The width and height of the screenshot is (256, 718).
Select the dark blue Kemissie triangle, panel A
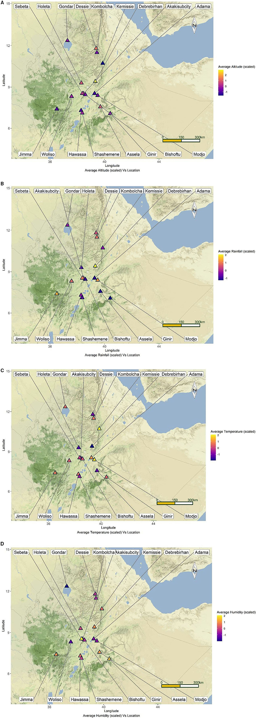click(x=103, y=63)
